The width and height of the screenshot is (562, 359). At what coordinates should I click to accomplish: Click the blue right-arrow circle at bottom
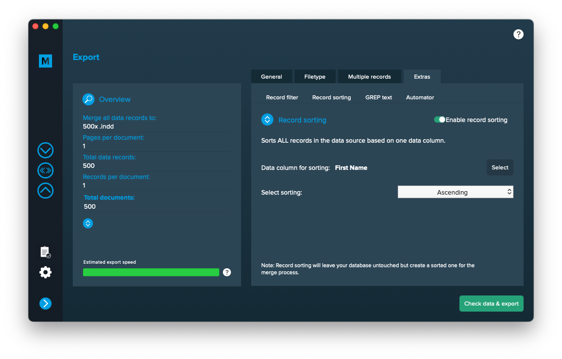(45, 303)
